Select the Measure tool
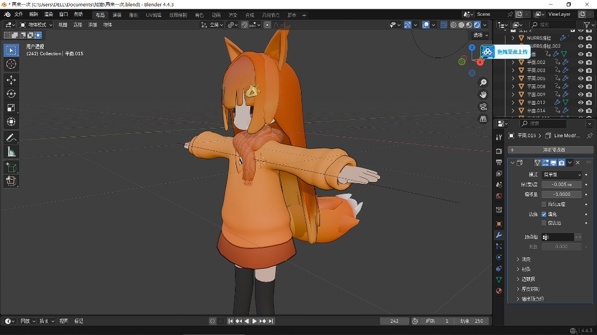This screenshot has height=335, width=597. tap(11, 152)
